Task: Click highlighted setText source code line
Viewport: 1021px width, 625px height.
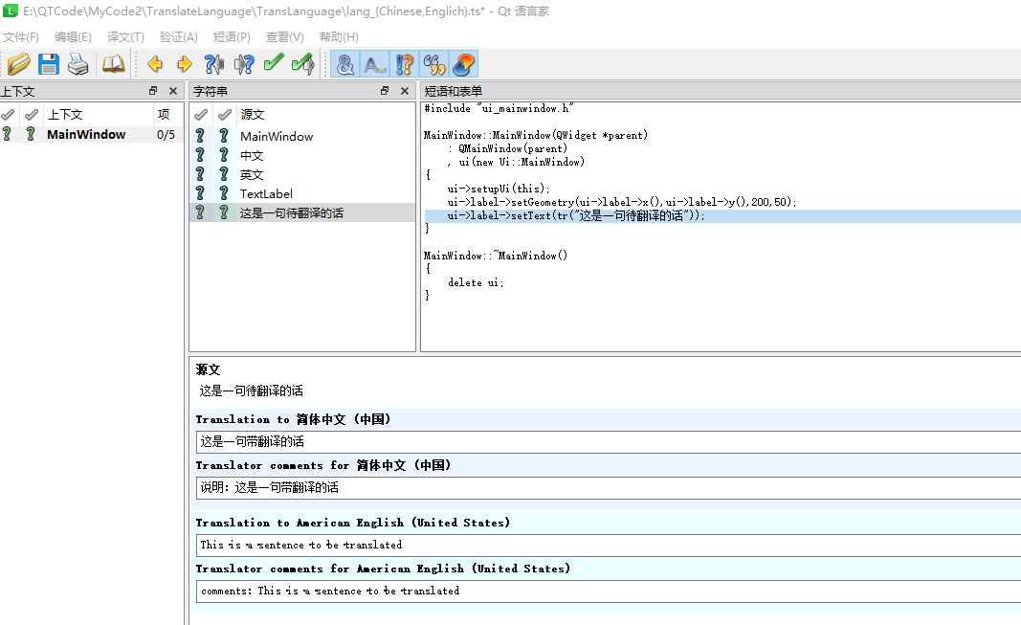Action: (722, 215)
